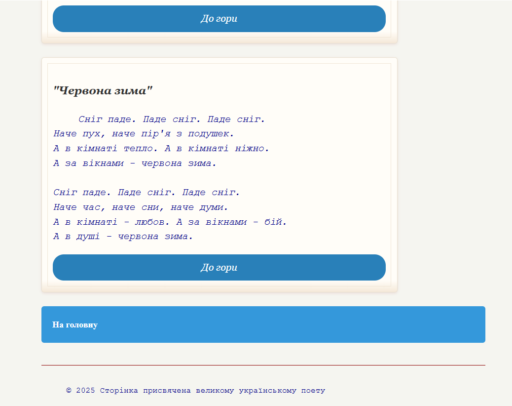Click the second stanza's opening "Сніг паде" line
The width and height of the screenshot is (512, 406).
[x=146, y=193]
